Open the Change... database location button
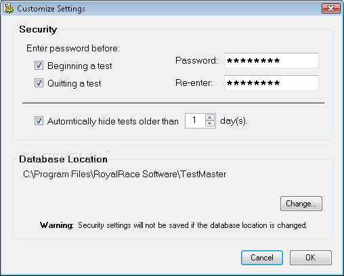This screenshot has width=344, height=276. point(301,204)
